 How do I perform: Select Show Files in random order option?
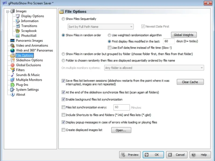(x=63, y=35)
